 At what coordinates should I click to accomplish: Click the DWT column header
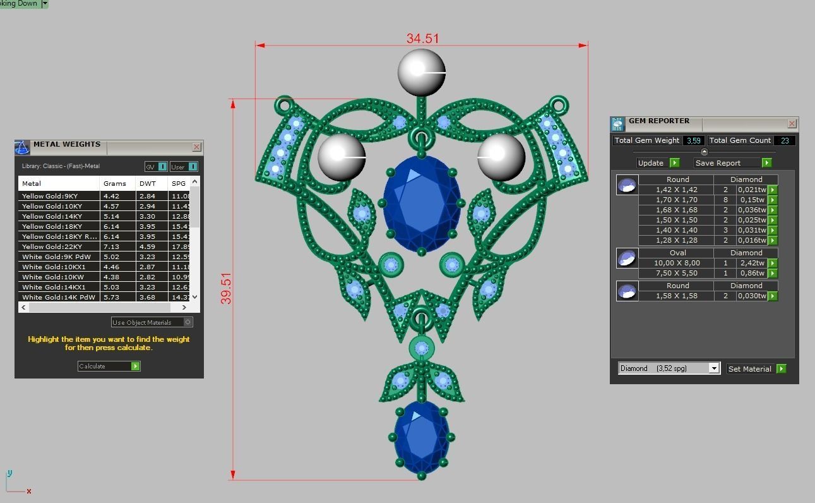coord(152,183)
